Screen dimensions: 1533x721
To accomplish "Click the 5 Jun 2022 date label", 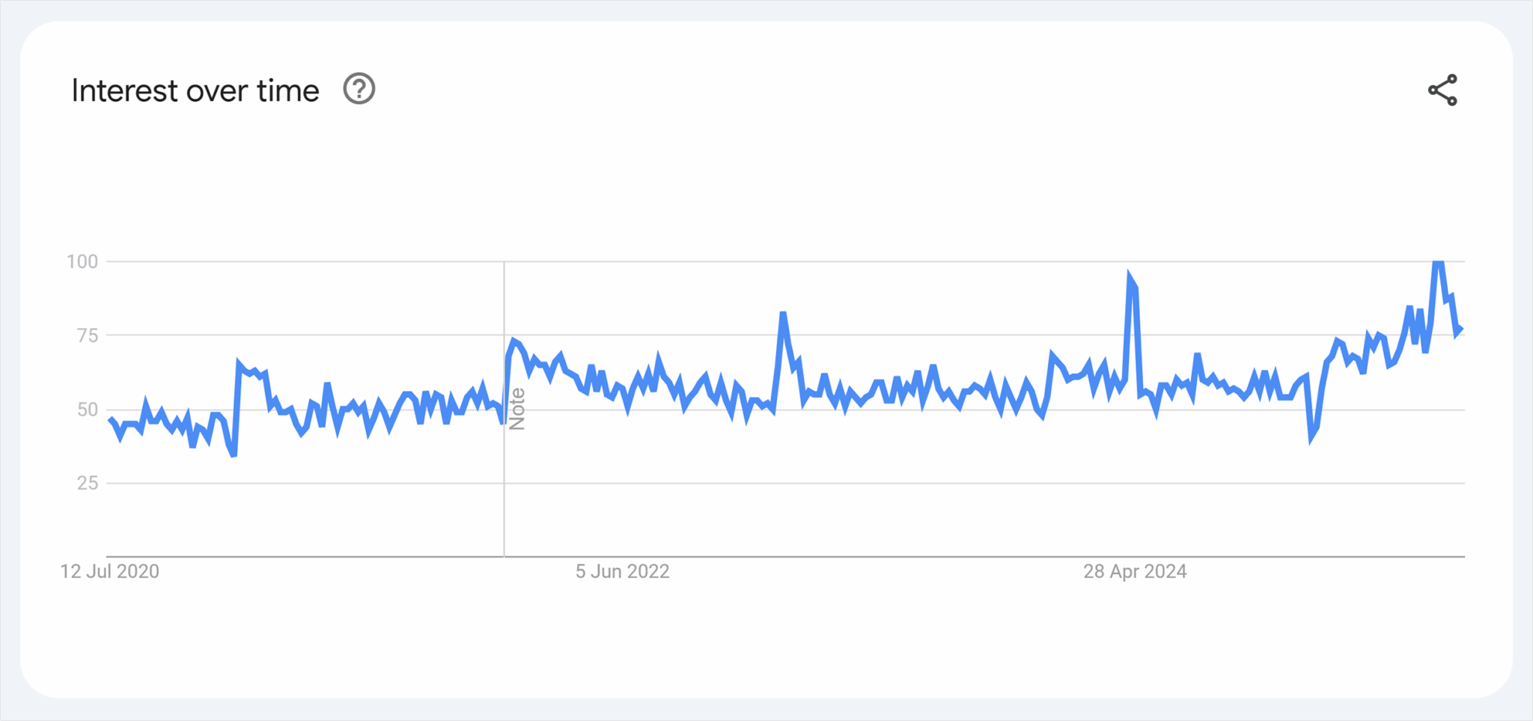I will (621, 571).
